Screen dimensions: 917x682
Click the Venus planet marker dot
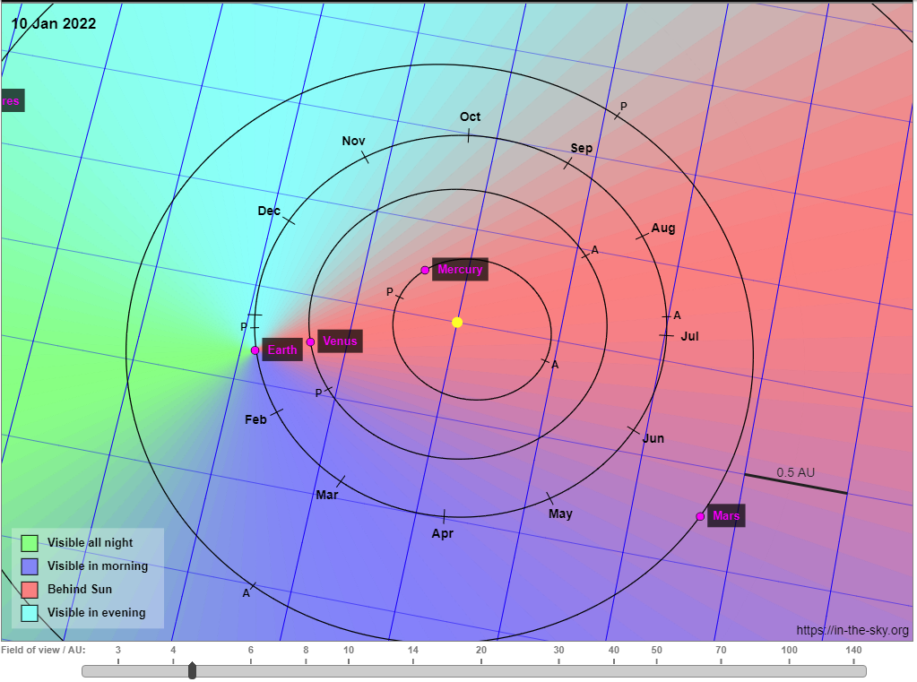coord(310,342)
